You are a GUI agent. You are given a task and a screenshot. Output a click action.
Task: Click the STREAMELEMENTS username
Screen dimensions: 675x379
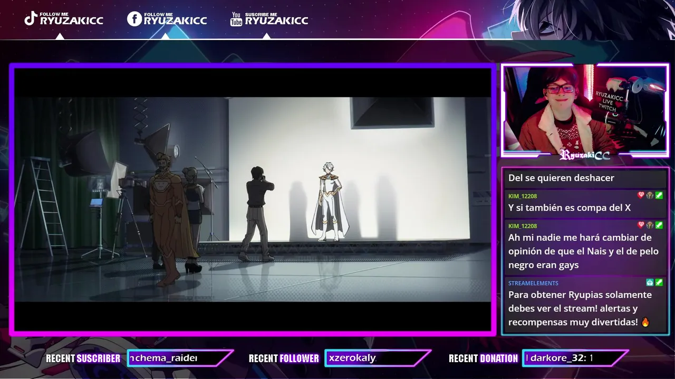pyautogui.click(x=533, y=283)
